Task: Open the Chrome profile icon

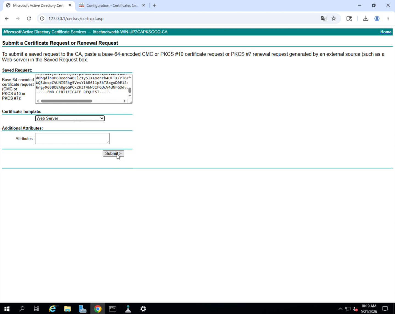Action: point(377,19)
